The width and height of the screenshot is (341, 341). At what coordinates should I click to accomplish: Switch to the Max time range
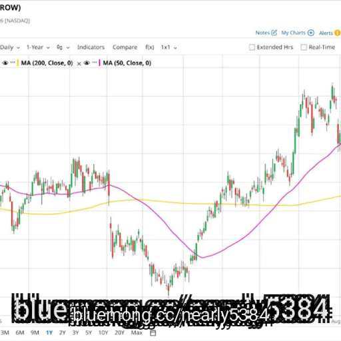[x=137, y=333]
